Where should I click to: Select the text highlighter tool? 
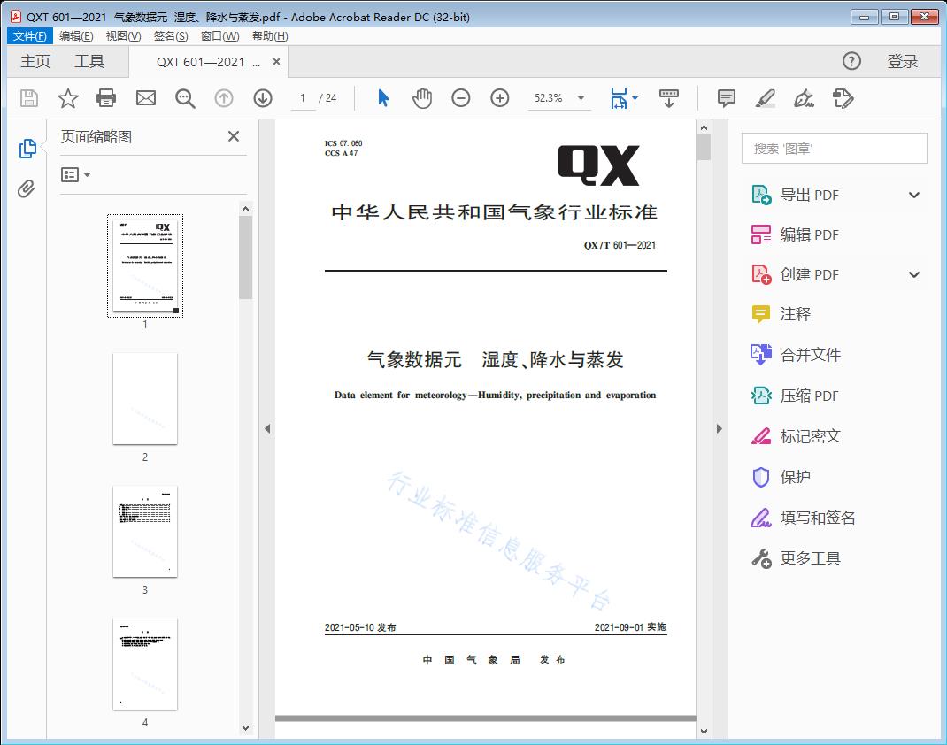(x=766, y=98)
